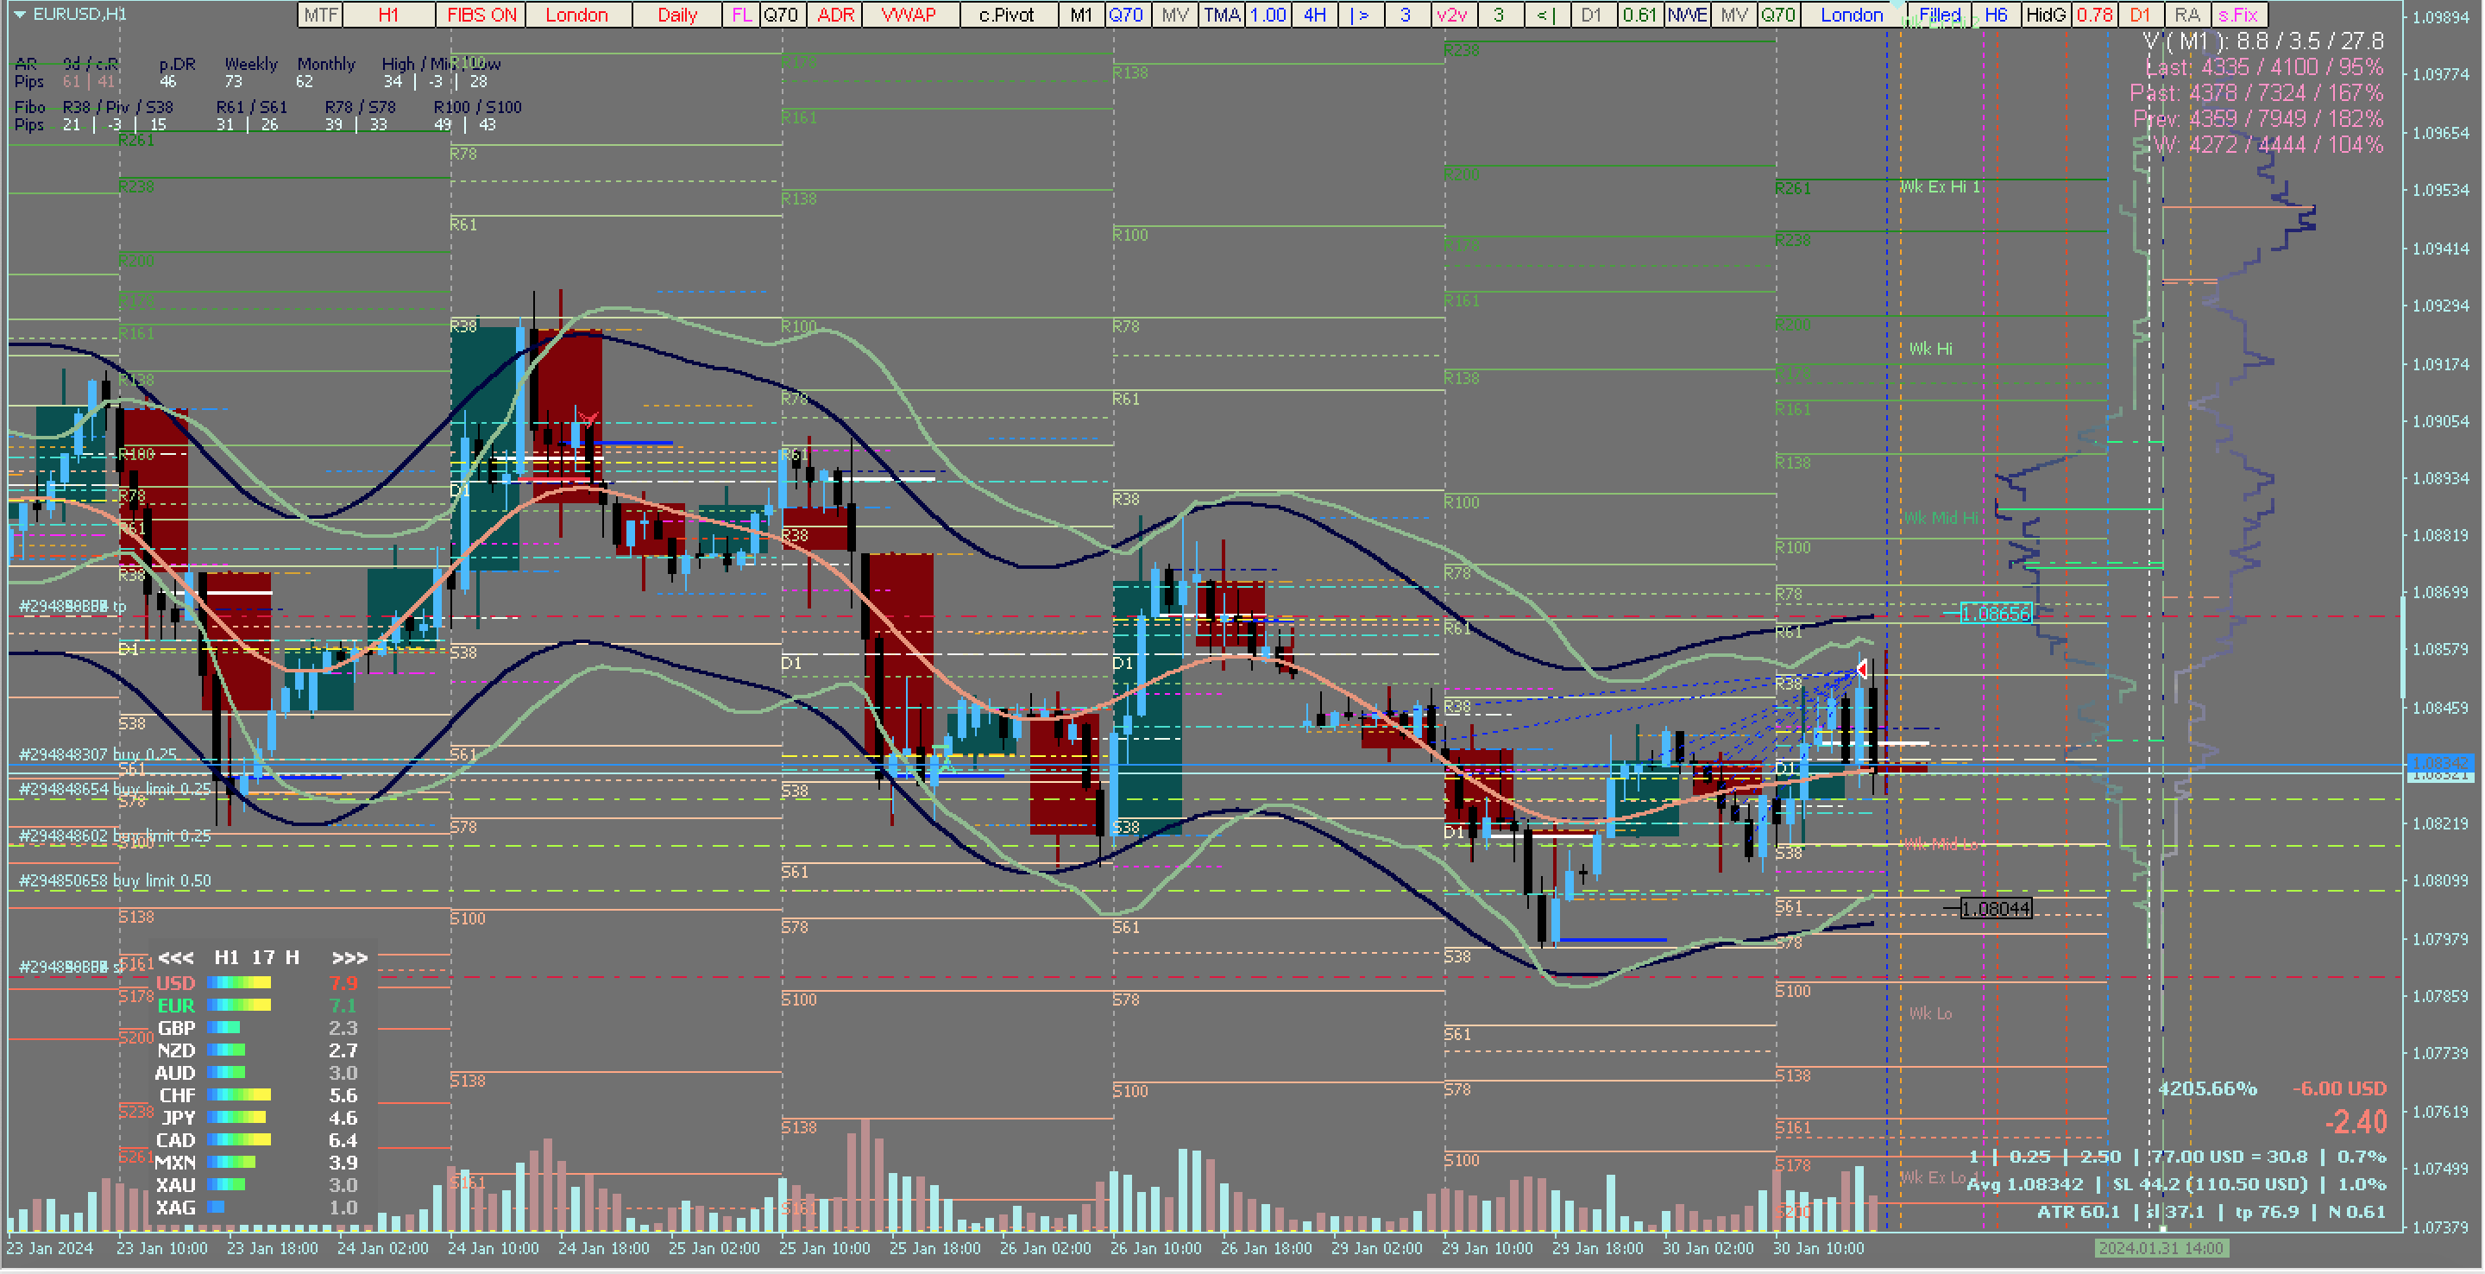The height and width of the screenshot is (1274, 2485).
Task: Toggle the FIBS ON button
Action: [x=481, y=15]
